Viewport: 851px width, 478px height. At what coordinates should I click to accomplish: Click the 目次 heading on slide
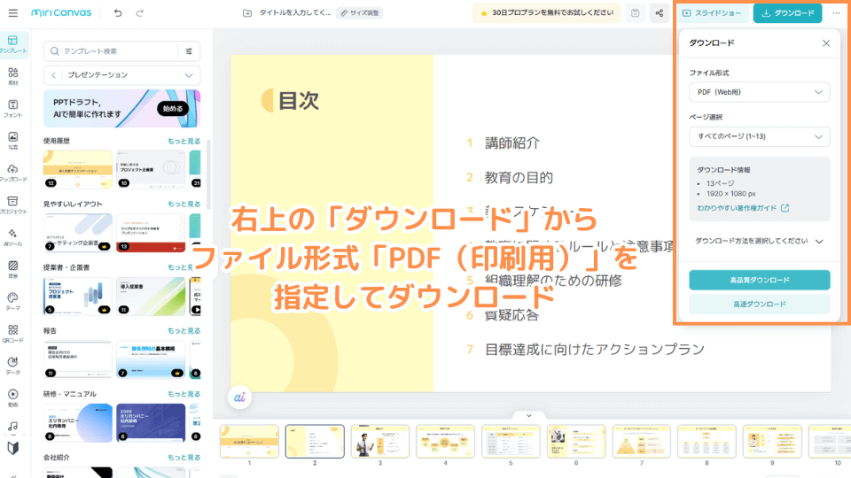(x=299, y=101)
